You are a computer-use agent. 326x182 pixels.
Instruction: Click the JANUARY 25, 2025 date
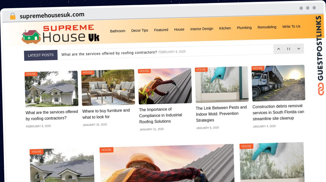(95, 125)
